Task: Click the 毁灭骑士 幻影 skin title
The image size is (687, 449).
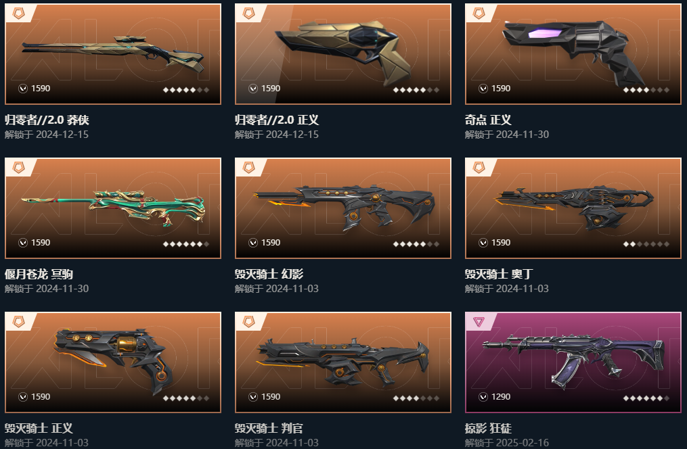Action: (269, 275)
